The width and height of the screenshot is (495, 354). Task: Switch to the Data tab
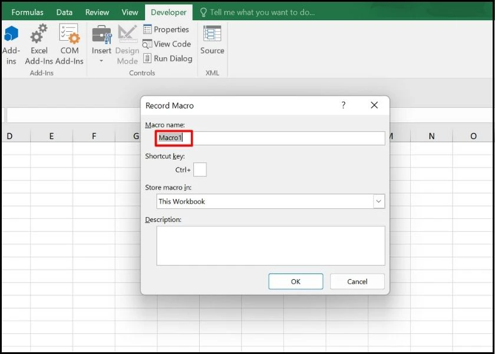64,12
